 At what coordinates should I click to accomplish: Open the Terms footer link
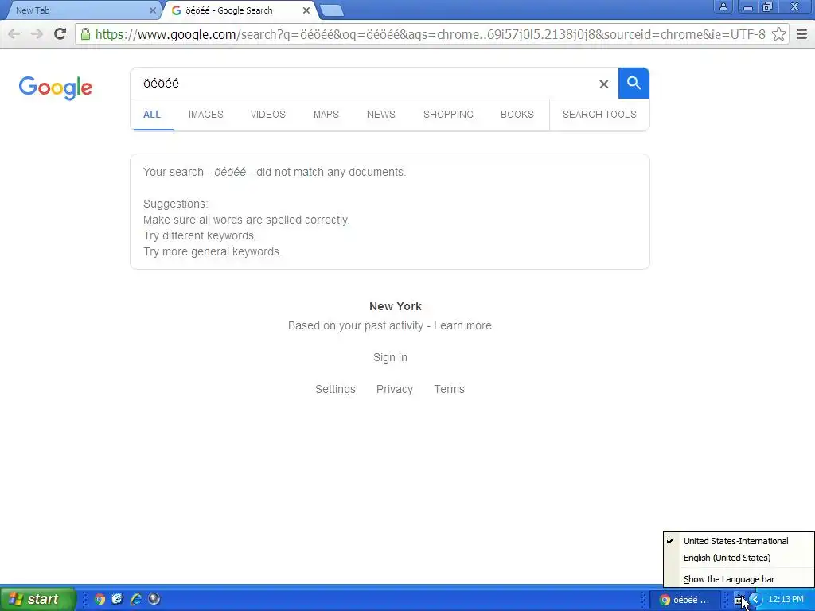pyautogui.click(x=449, y=389)
